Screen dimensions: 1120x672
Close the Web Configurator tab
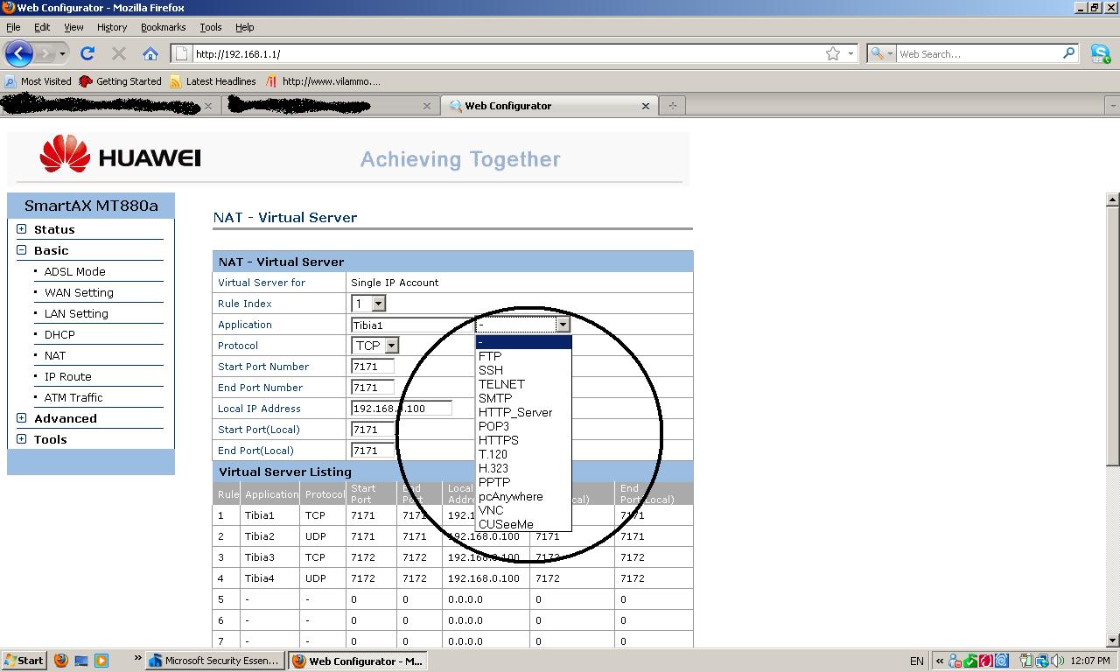pyautogui.click(x=646, y=106)
